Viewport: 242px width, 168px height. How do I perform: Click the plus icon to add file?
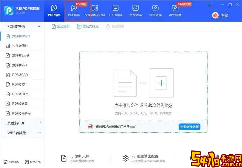(161, 83)
